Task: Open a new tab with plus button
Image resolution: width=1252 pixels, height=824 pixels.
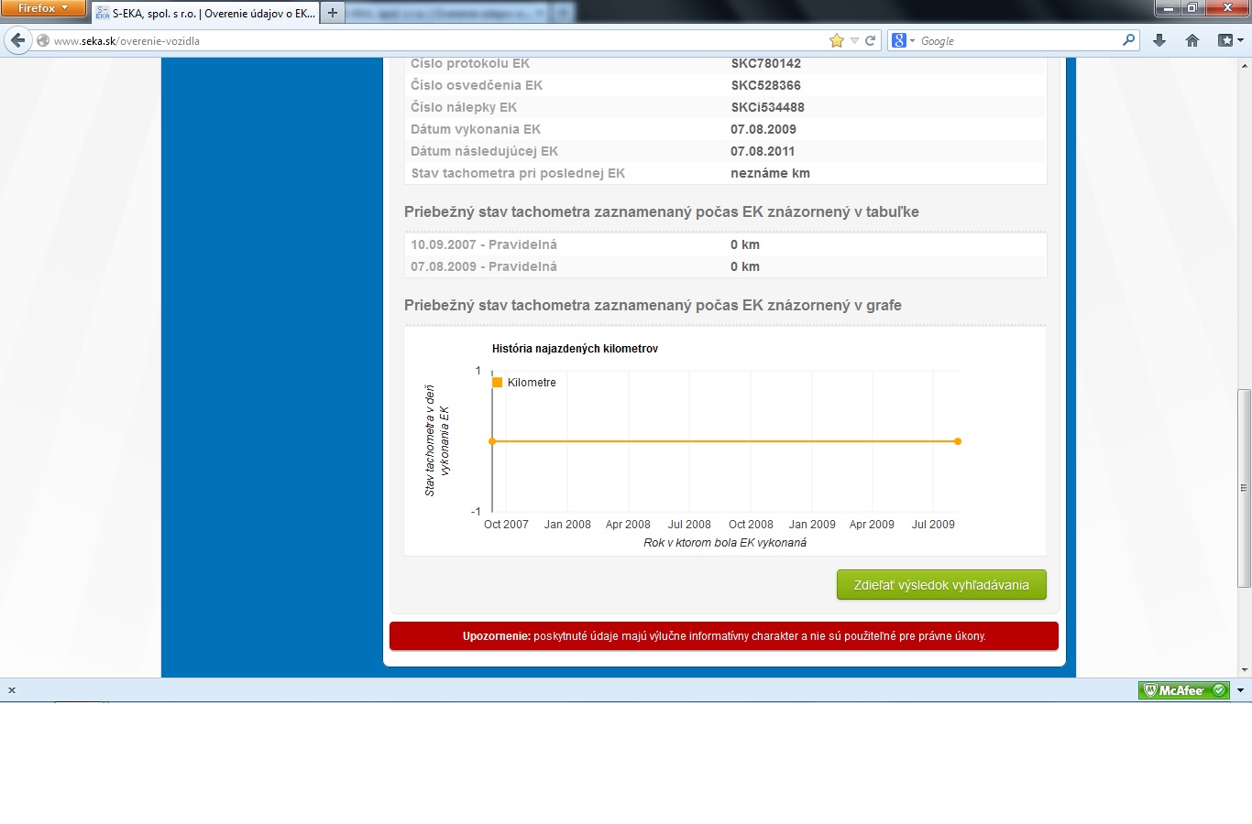Action: point(333,13)
